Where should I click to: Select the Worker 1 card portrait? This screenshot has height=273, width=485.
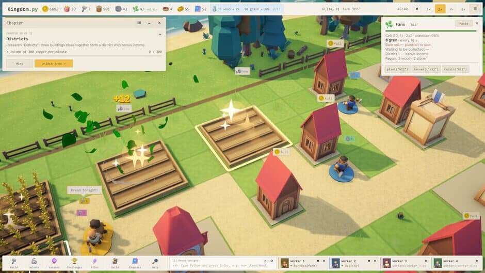pos(284,263)
